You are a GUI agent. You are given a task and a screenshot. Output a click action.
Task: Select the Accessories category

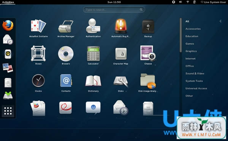[193, 29]
